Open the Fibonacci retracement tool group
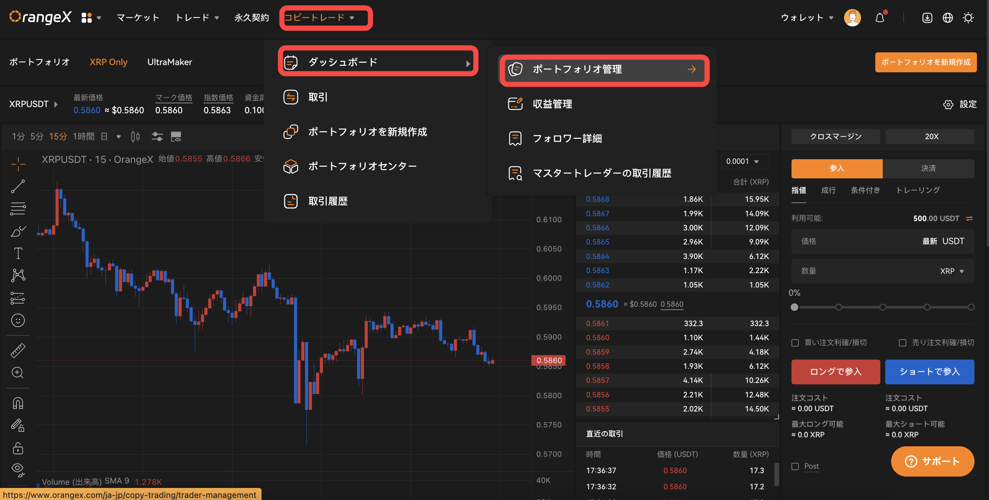 [x=18, y=209]
